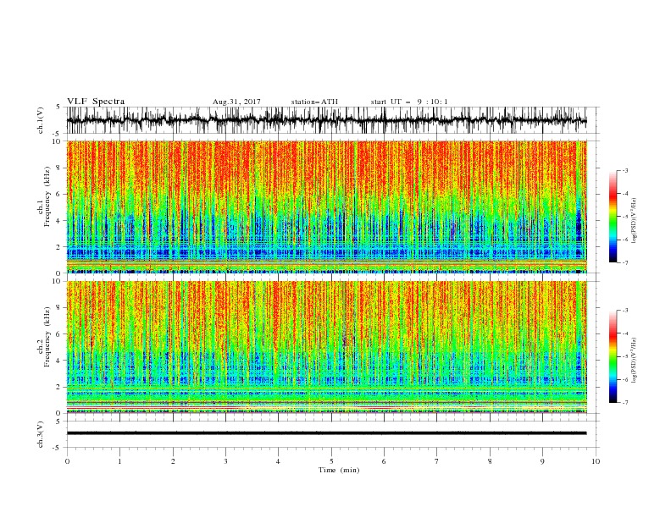Click the "VLF Spectra" plot title
The width and height of the screenshot is (671, 518).
96,102
